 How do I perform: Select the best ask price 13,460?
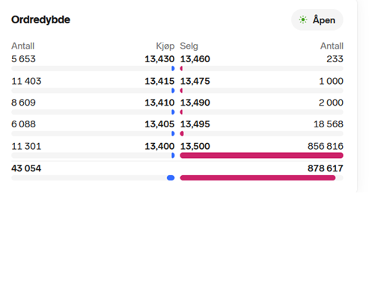pos(195,59)
